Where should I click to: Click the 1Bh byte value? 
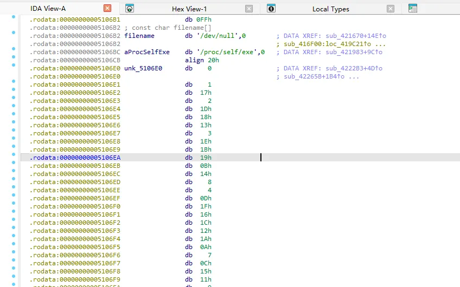206,149
